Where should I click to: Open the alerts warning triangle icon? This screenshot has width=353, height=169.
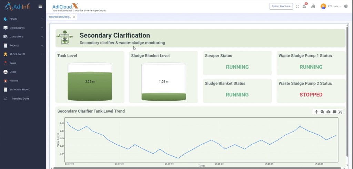coord(304,6)
